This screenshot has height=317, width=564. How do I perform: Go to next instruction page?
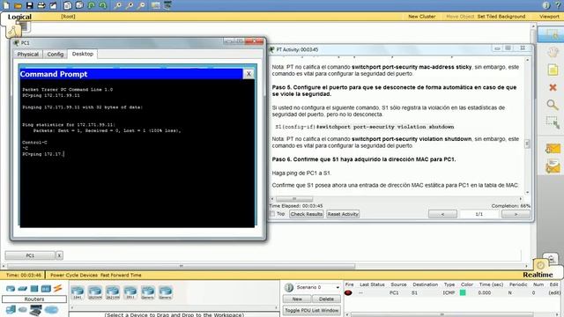tap(516, 214)
